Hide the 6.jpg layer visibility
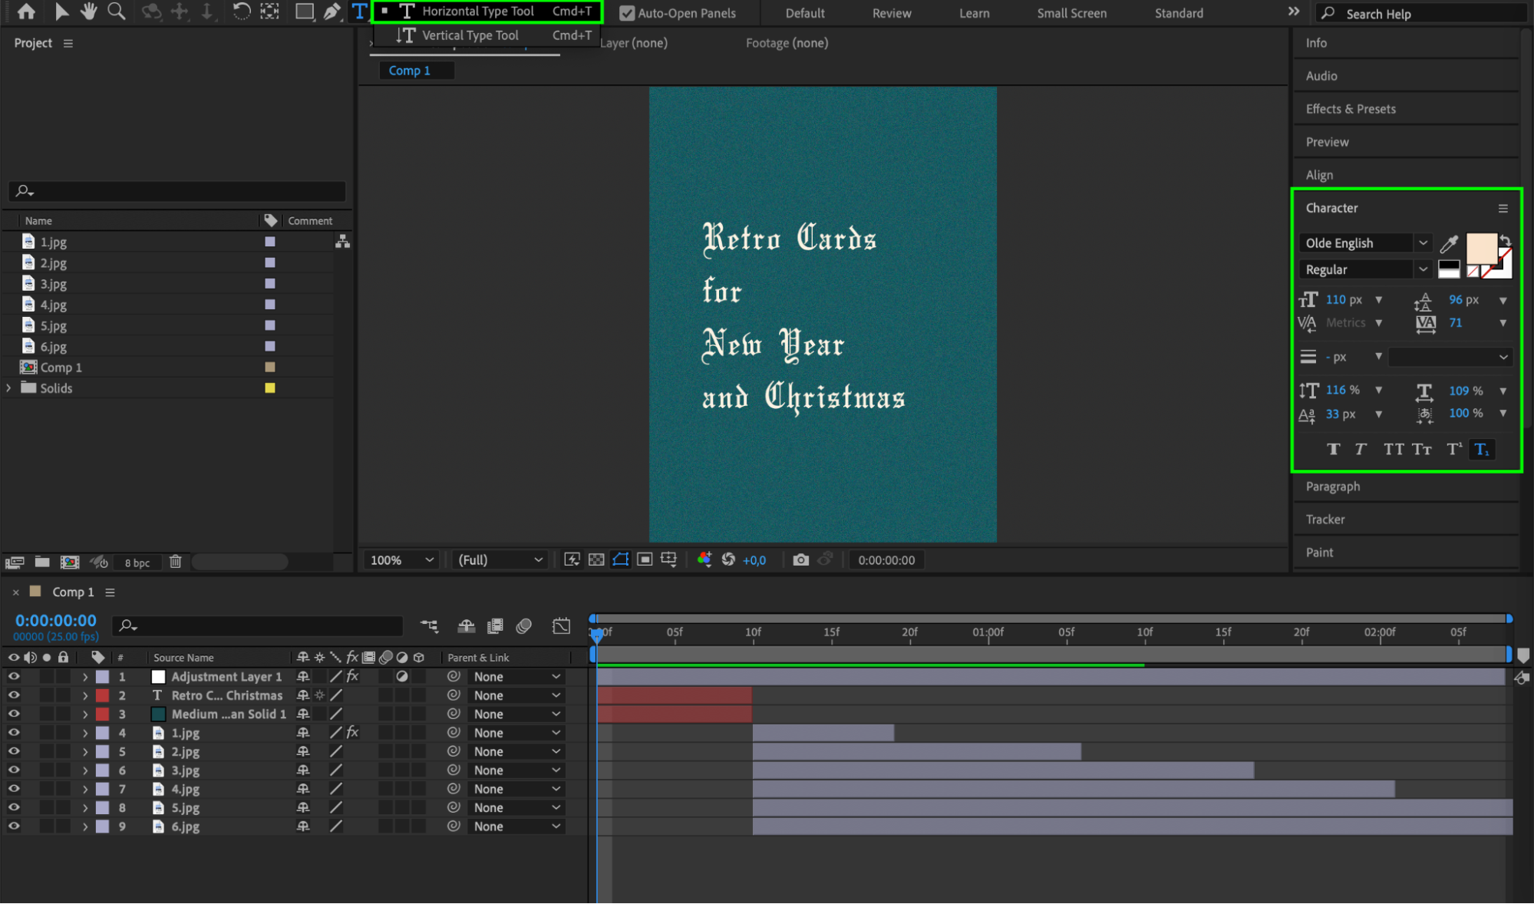 14,826
